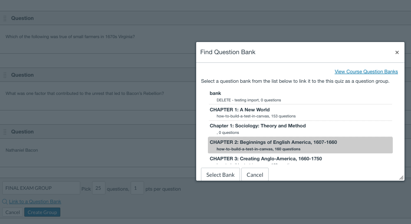Image resolution: width=411 pixels, height=224 pixels.
Task: Open View Course Question Banks link
Action: [x=366, y=71]
